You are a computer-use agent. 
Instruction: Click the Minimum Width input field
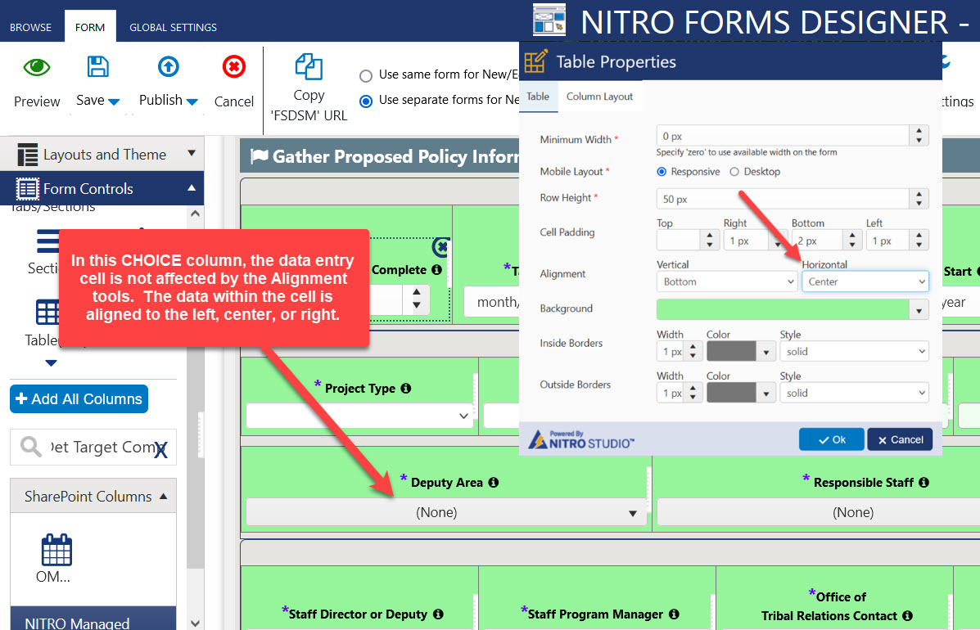tap(783, 136)
